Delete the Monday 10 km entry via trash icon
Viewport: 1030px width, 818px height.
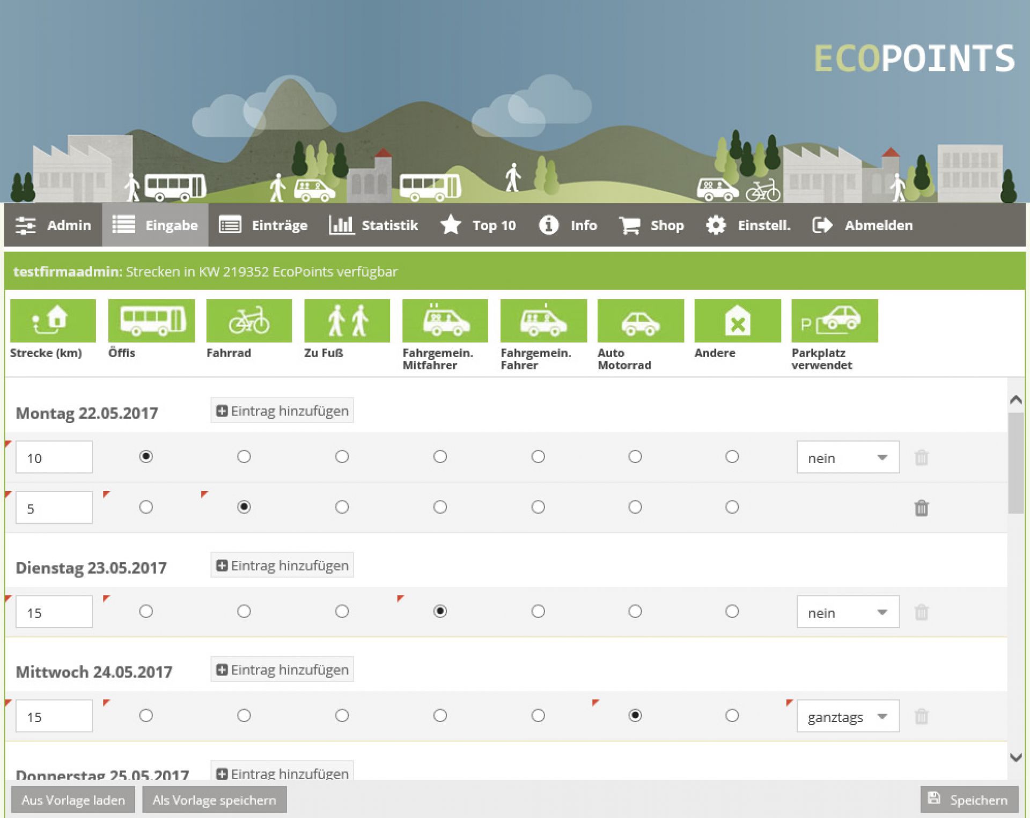(x=922, y=457)
